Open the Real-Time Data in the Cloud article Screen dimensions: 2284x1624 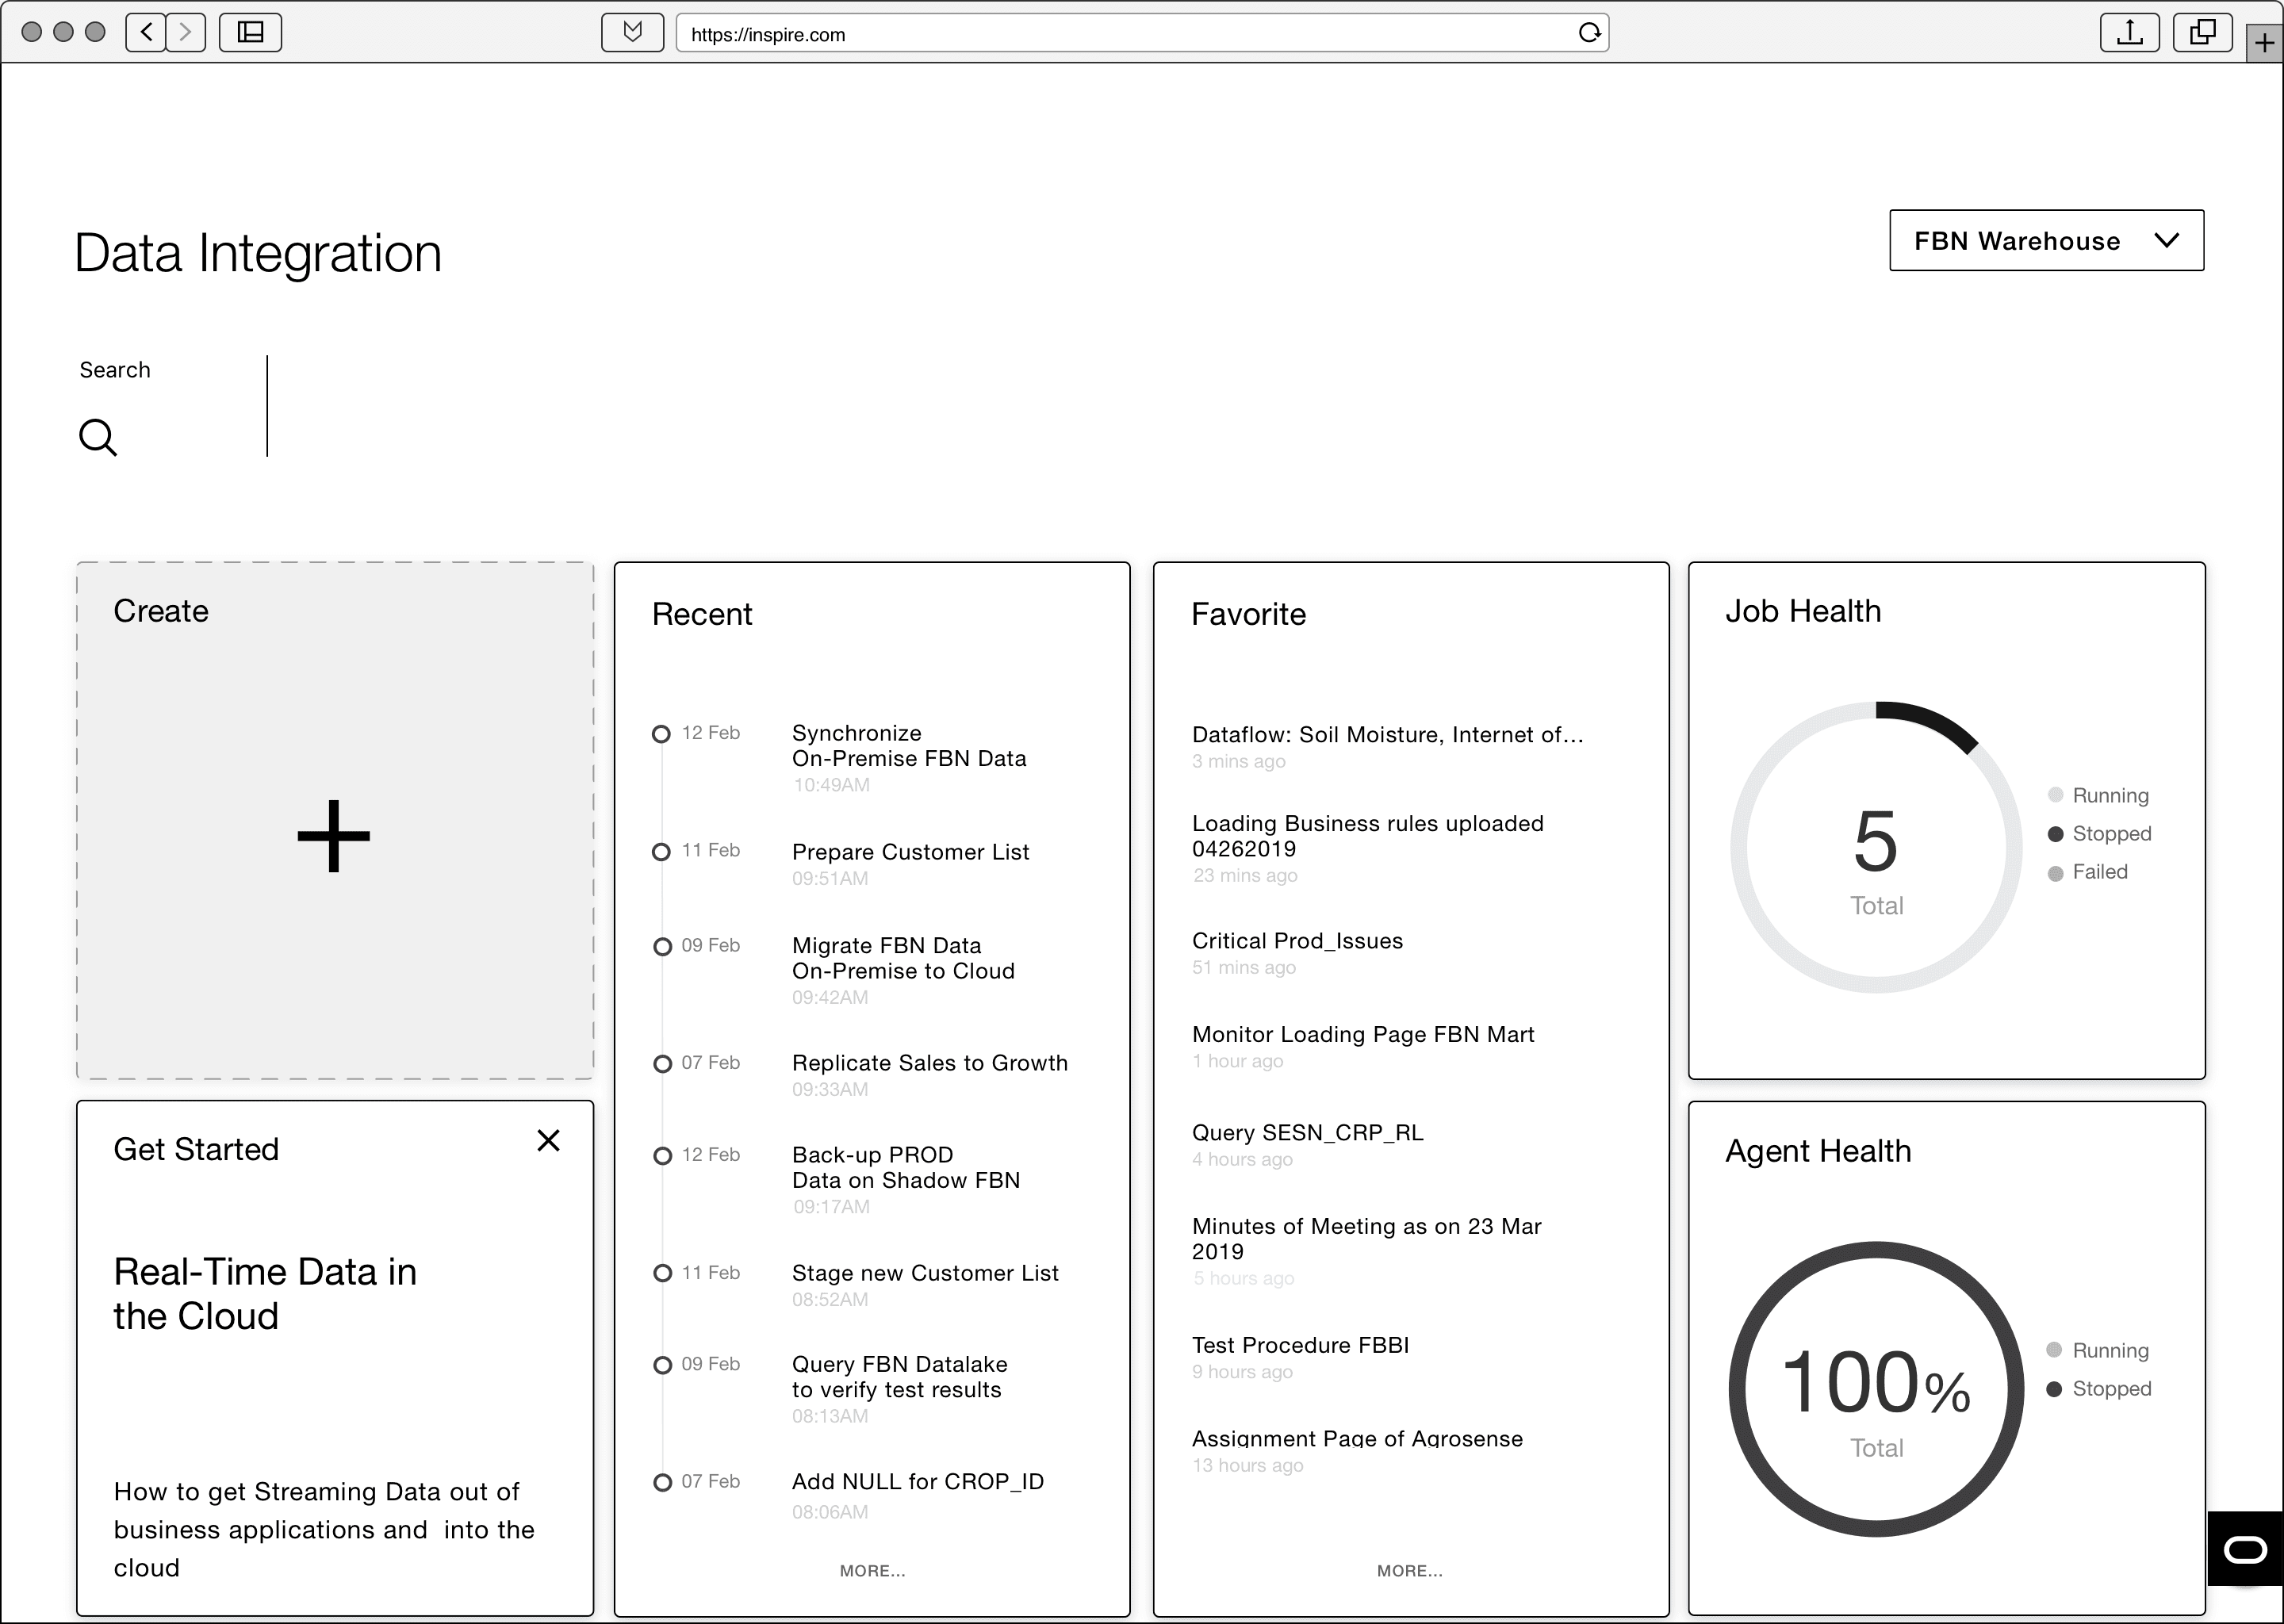click(265, 1293)
